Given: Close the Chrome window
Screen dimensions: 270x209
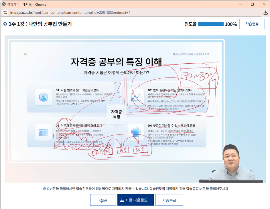Looking at the screenshot, I should (264, 4).
